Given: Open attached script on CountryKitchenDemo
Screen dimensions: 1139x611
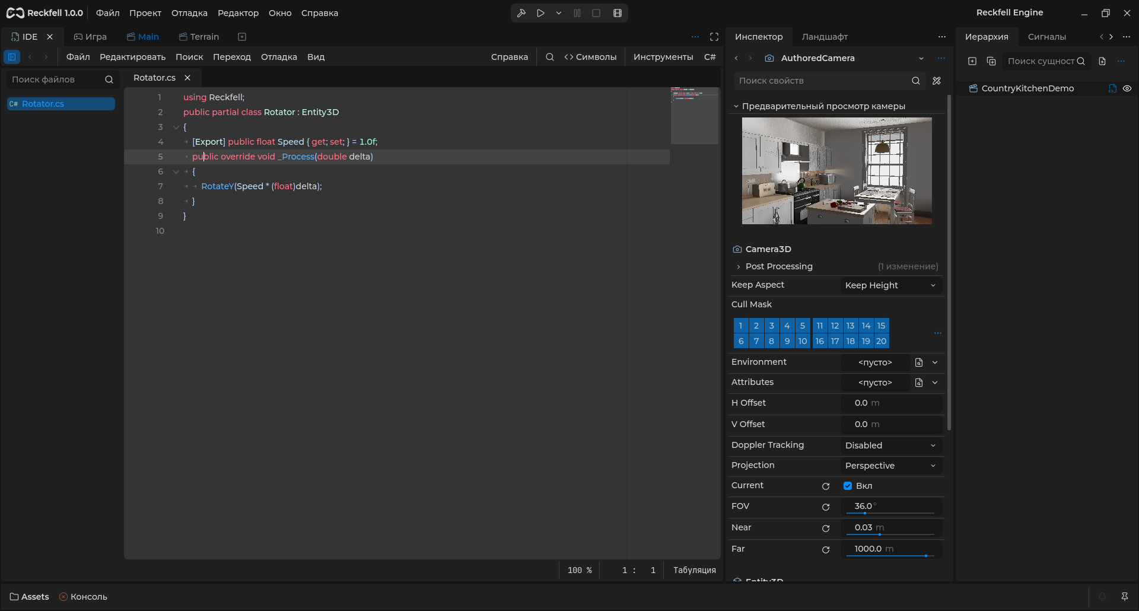Looking at the screenshot, I should pos(1112,88).
